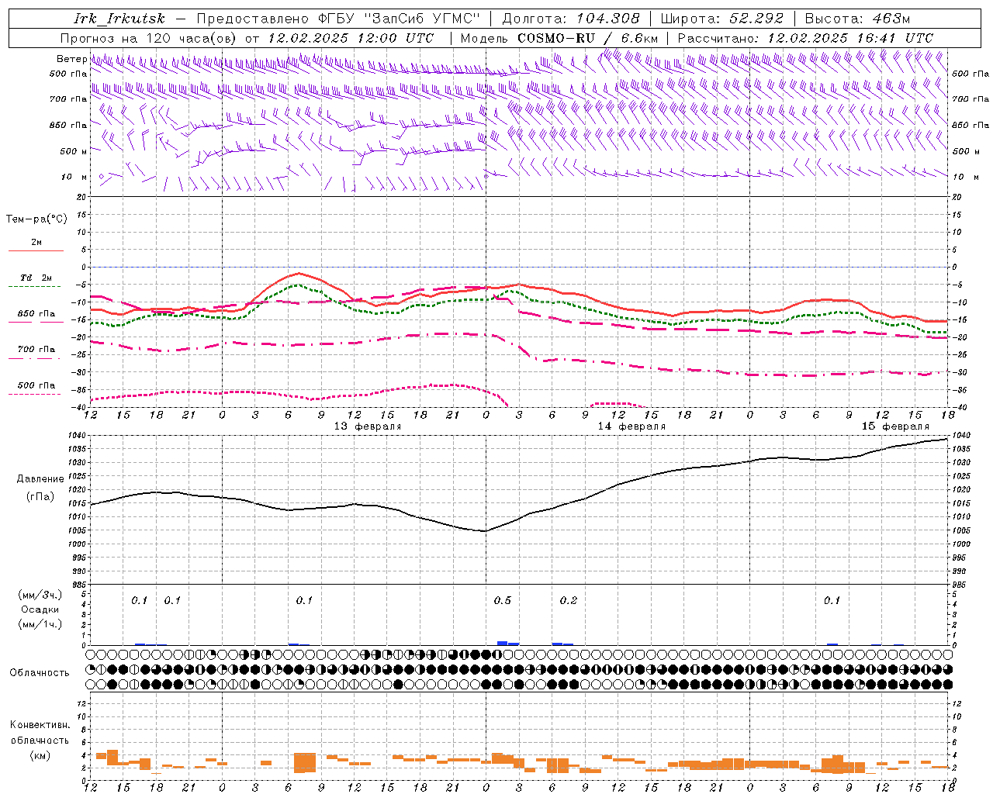Click the Осадки precipitation label

point(40,609)
